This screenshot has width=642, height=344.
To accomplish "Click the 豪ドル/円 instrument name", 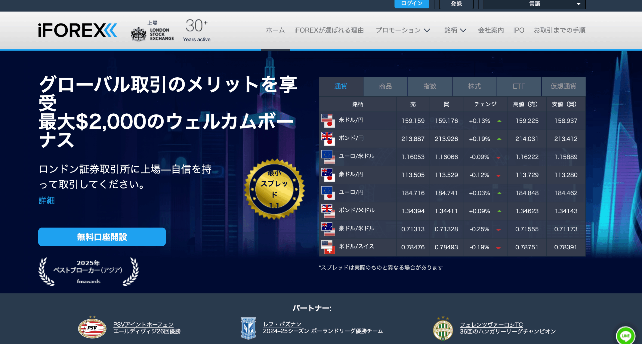I will tap(351, 174).
